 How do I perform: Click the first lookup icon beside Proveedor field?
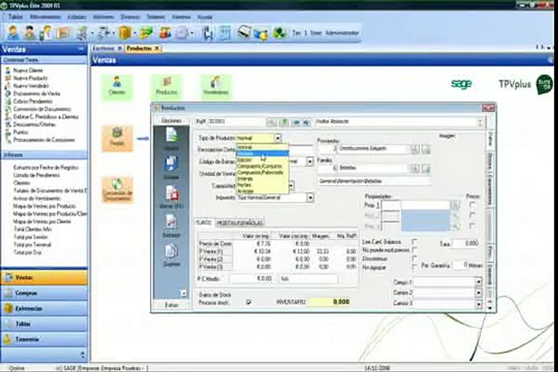pos(414,149)
